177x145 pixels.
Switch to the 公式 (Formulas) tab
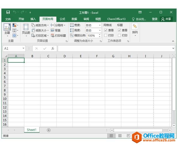tap(63, 19)
